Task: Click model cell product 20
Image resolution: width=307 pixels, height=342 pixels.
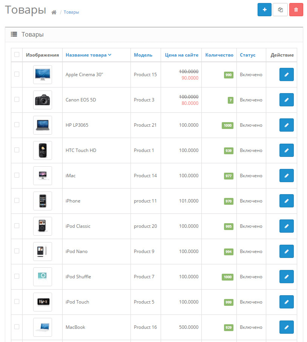Action: click(x=145, y=226)
